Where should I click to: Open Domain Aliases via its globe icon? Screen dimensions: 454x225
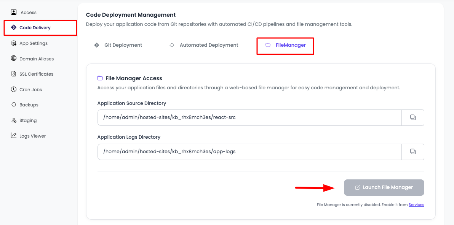[13, 59]
